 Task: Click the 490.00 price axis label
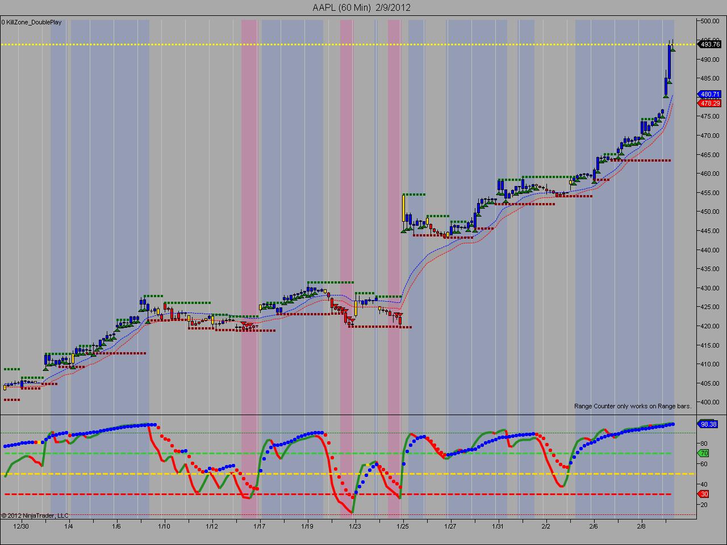[x=710, y=60]
